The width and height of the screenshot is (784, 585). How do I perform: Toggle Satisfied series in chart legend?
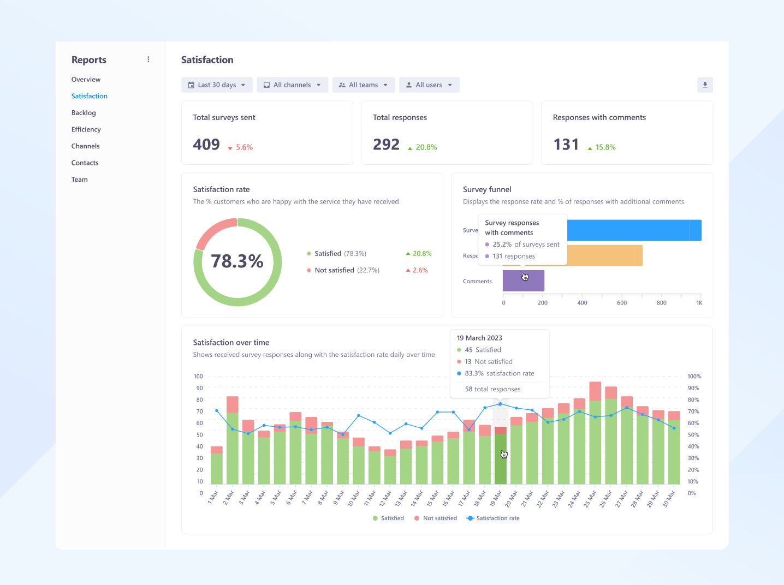[x=388, y=518]
